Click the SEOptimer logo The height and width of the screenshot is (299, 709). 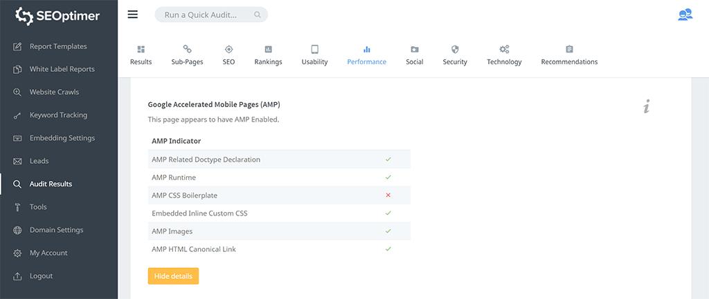click(59, 15)
